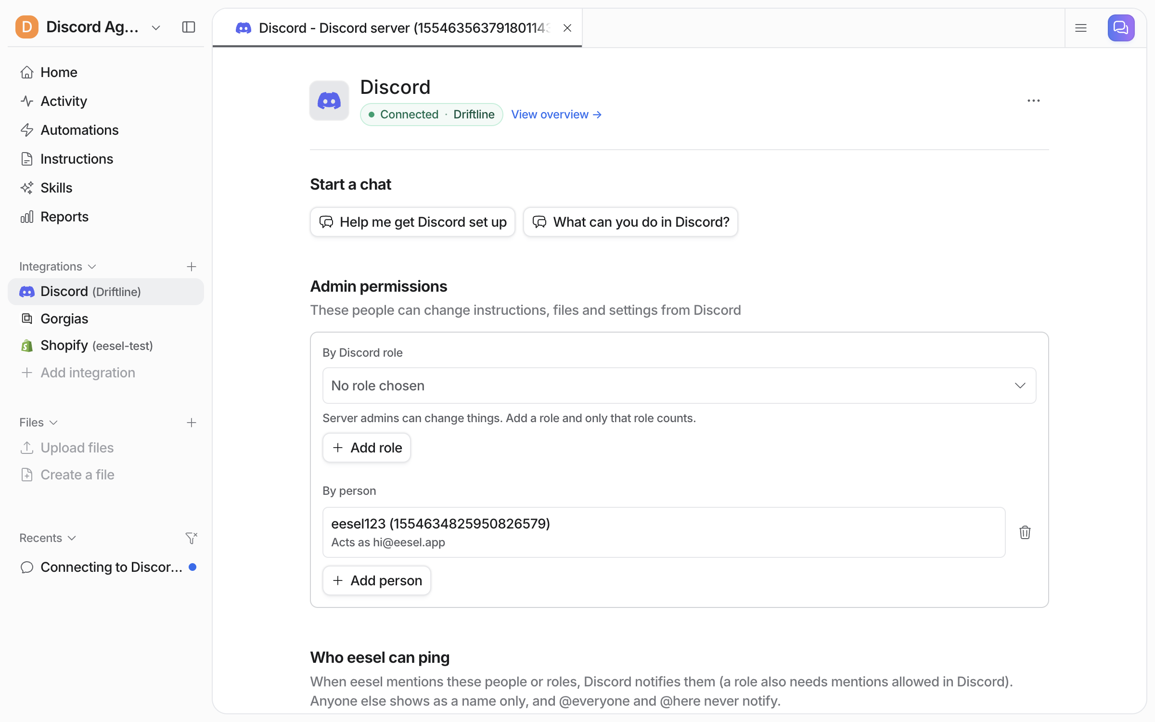Click View overview link
Viewport: 1155px width, 722px height.
(556, 115)
